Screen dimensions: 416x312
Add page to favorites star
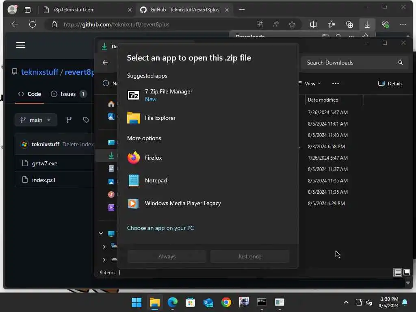click(x=292, y=24)
